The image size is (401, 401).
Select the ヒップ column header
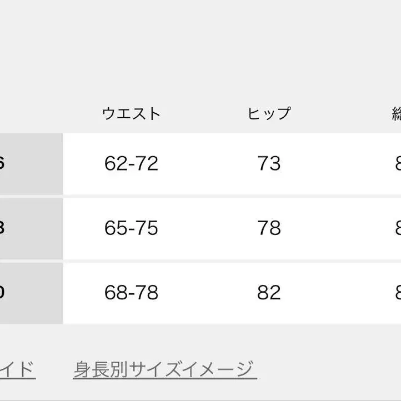[269, 113]
